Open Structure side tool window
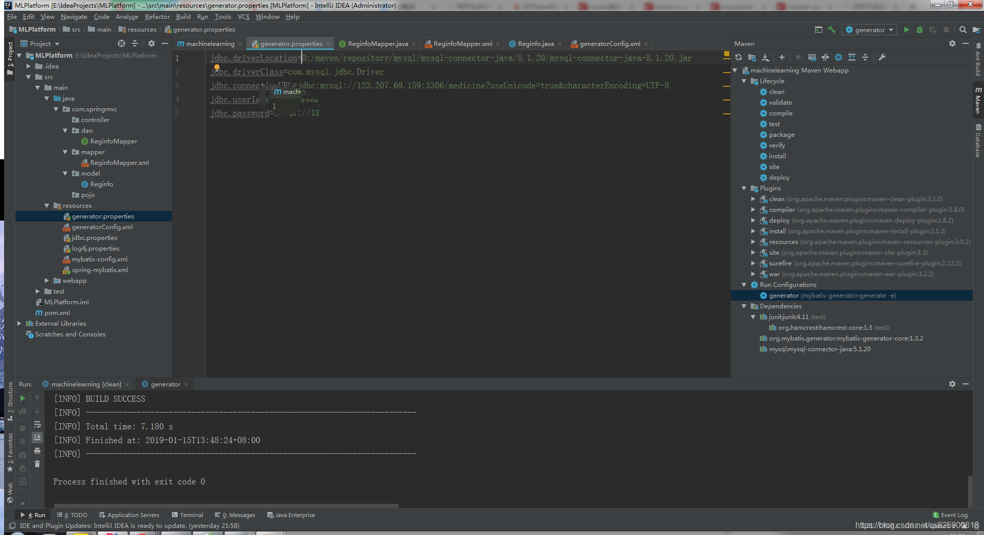The width and height of the screenshot is (984, 535). coord(10,401)
